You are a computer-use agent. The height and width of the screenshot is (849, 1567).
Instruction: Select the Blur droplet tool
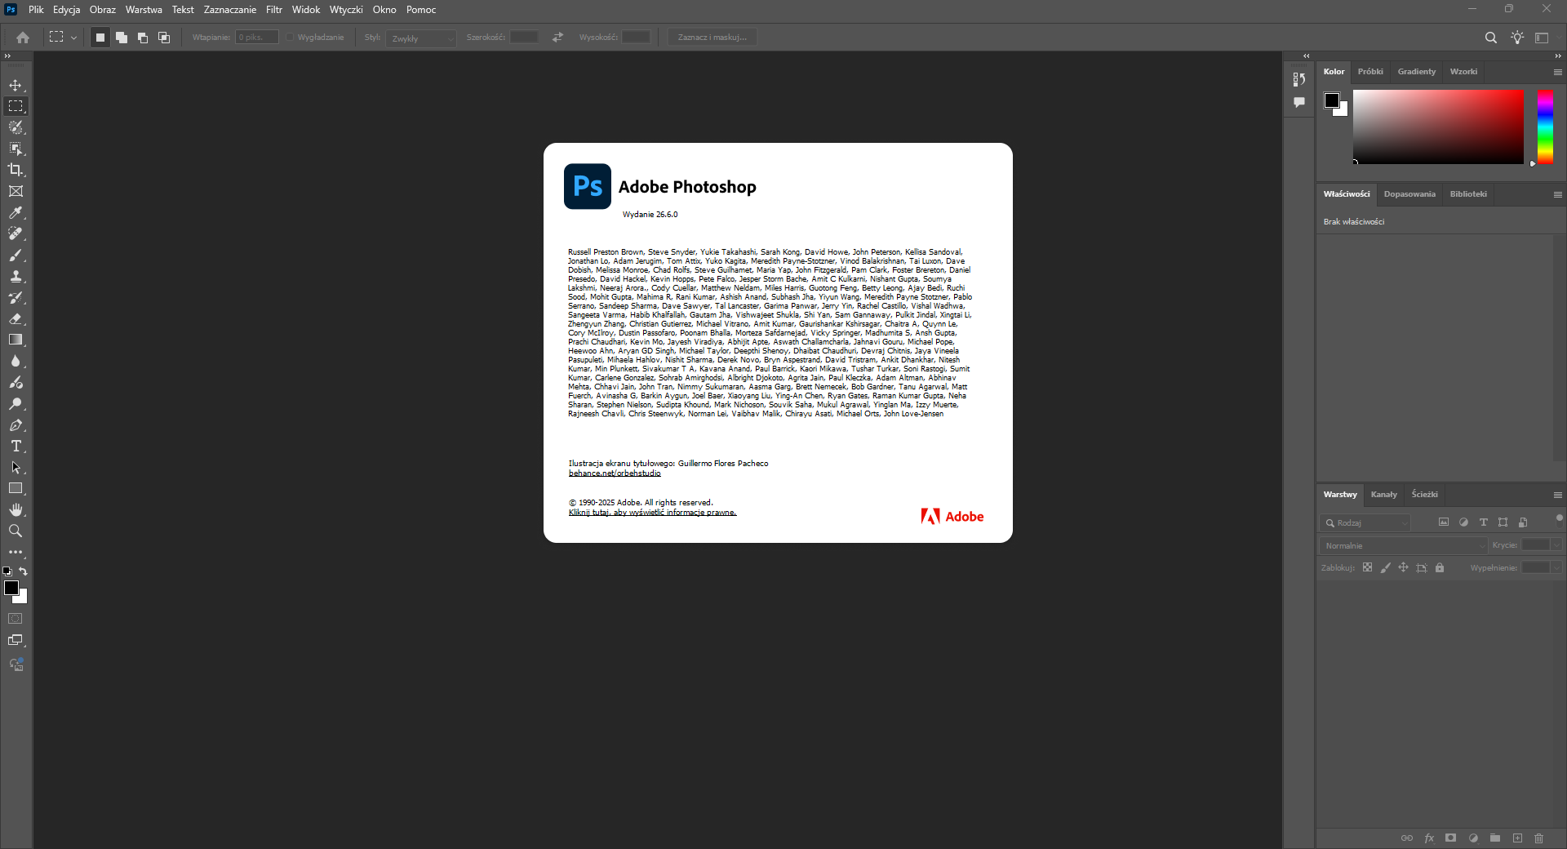[x=16, y=361]
